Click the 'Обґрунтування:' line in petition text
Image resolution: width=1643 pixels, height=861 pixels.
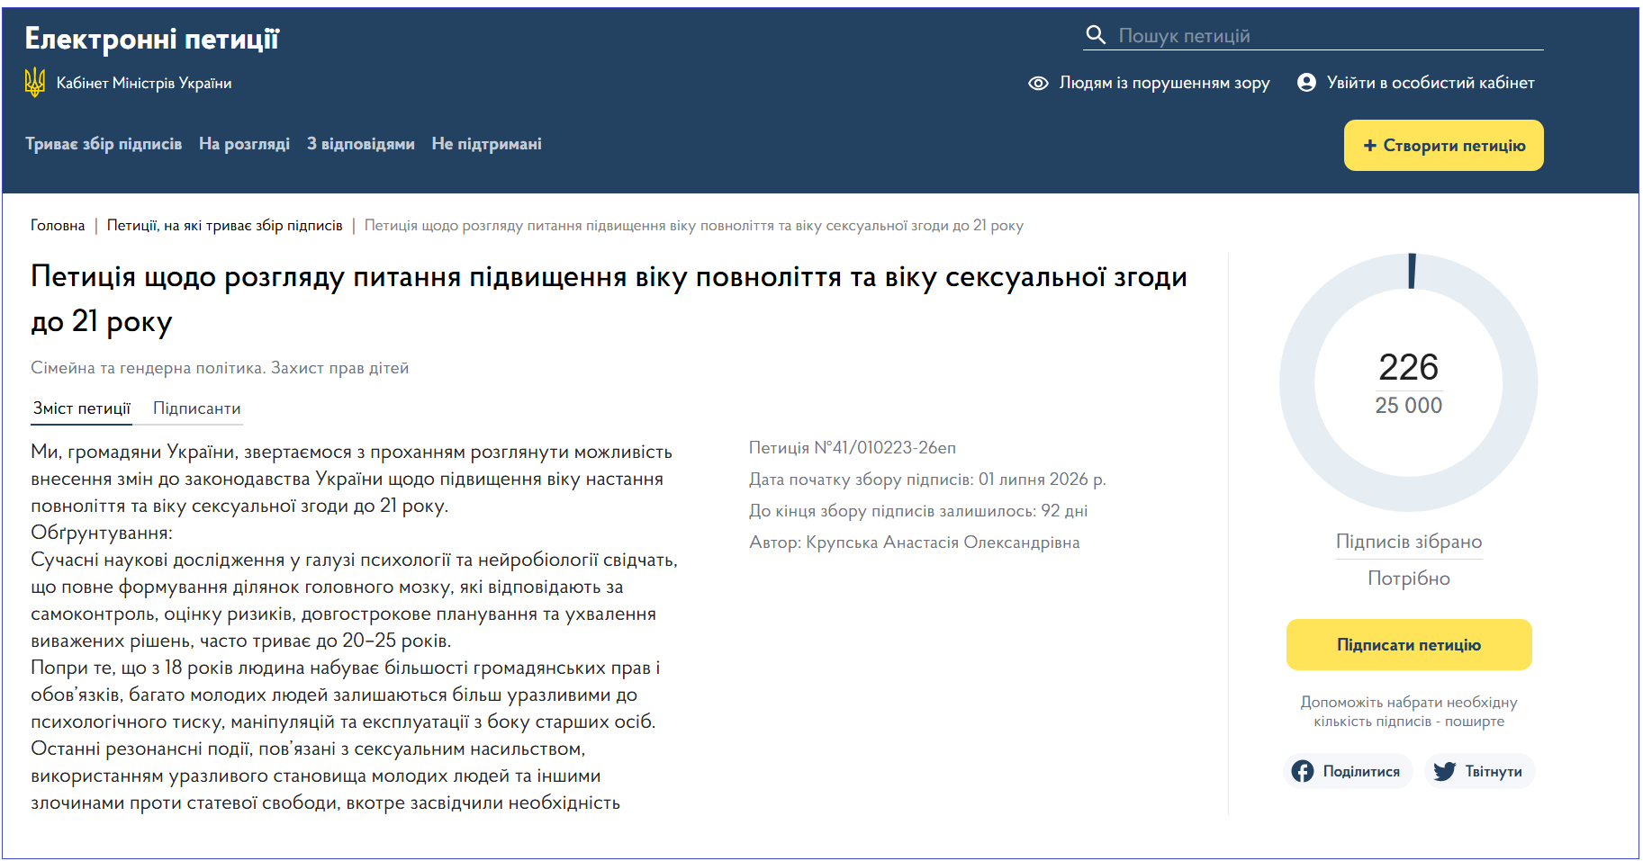[x=102, y=533]
